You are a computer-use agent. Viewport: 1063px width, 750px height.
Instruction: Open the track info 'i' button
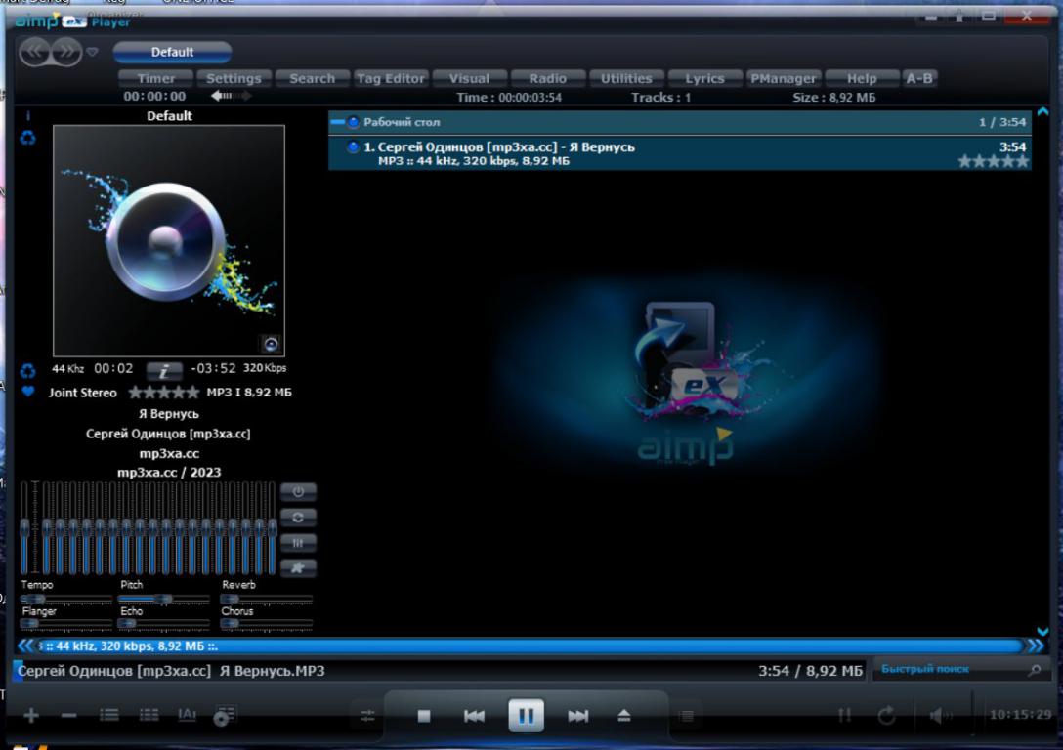165,371
